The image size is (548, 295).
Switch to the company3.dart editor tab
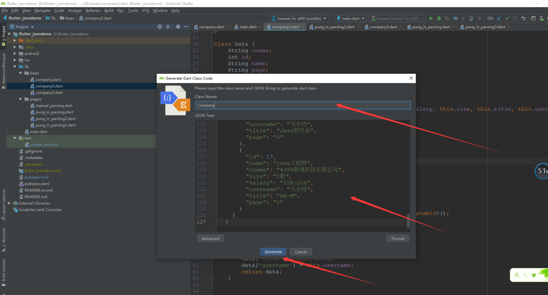tap(383, 27)
